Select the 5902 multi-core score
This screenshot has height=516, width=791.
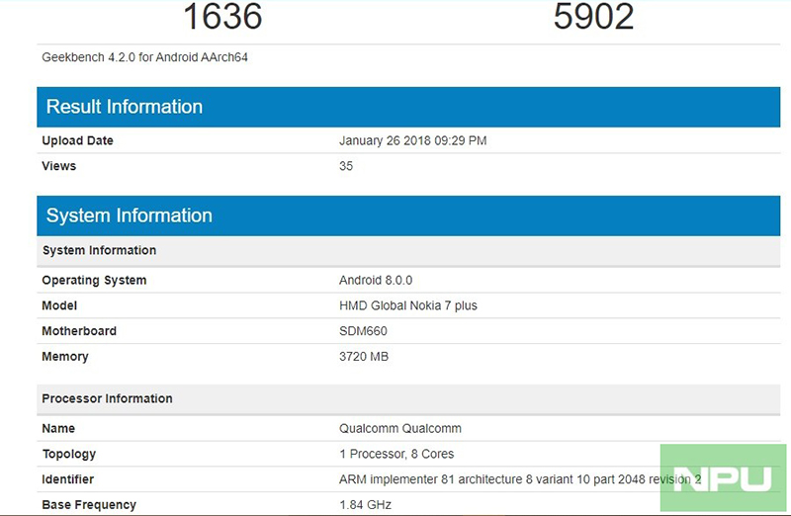point(594,16)
